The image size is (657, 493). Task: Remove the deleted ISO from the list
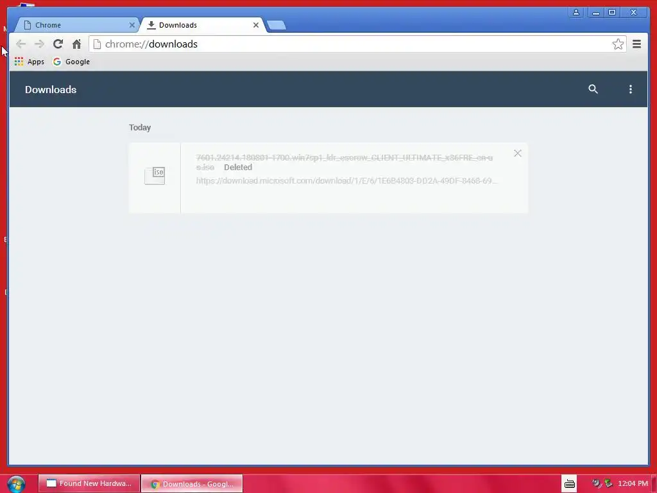[x=518, y=153]
